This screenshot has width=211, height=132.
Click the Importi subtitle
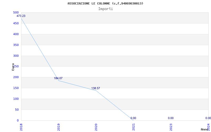click(x=105, y=9)
